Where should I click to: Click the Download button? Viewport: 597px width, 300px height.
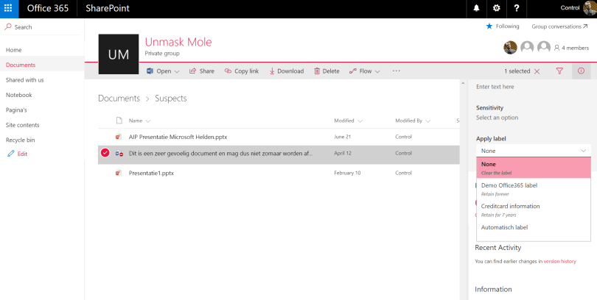click(x=286, y=71)
